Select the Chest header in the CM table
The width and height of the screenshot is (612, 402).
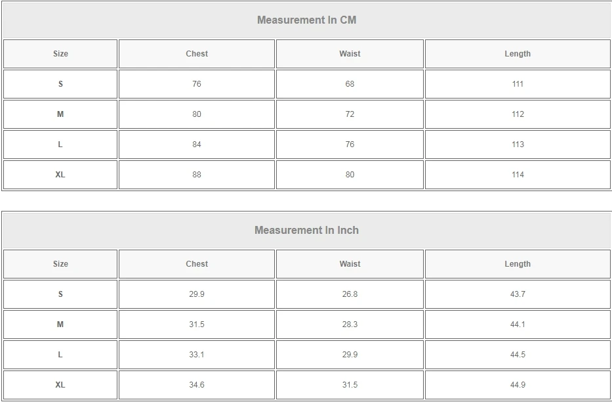197,54
